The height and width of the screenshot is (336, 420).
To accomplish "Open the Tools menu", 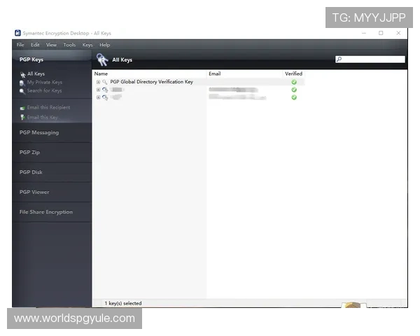I will [x=69, y=45].
